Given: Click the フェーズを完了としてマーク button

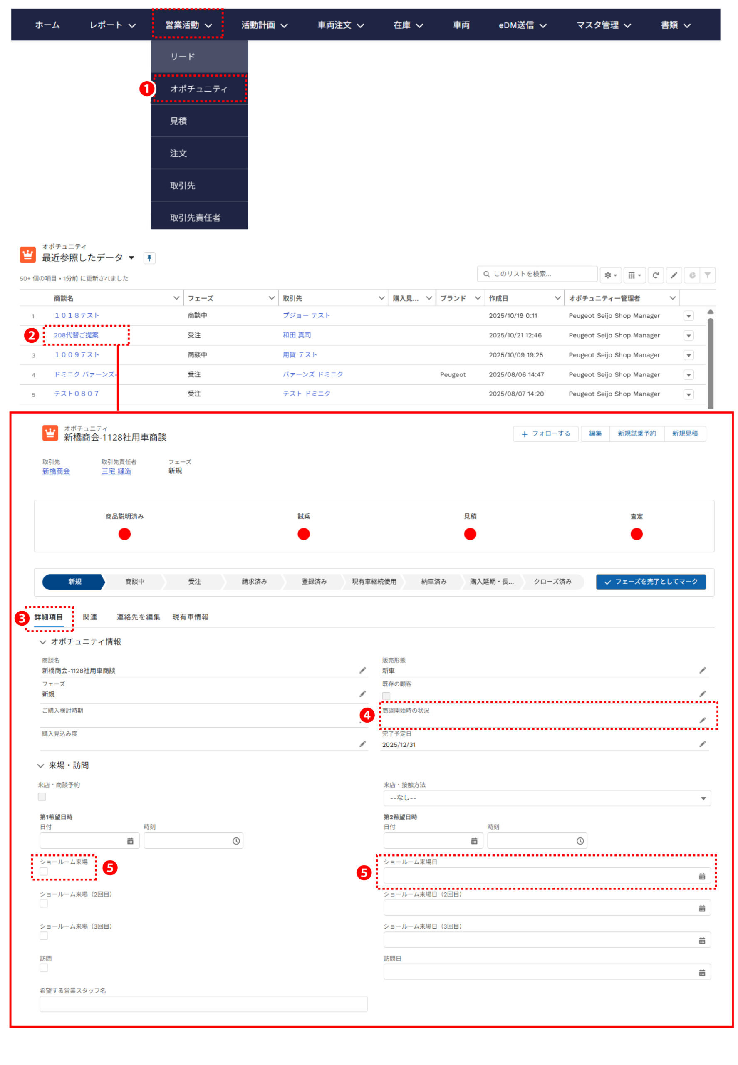Looking at the screenshot, I should 650,582.
